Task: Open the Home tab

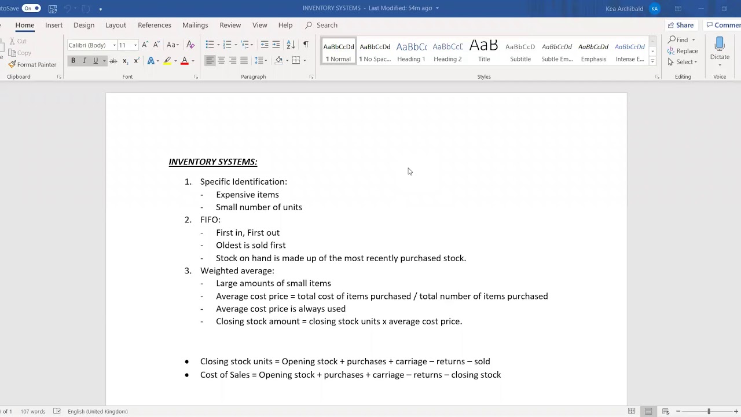Action: (x=25, y=25)
